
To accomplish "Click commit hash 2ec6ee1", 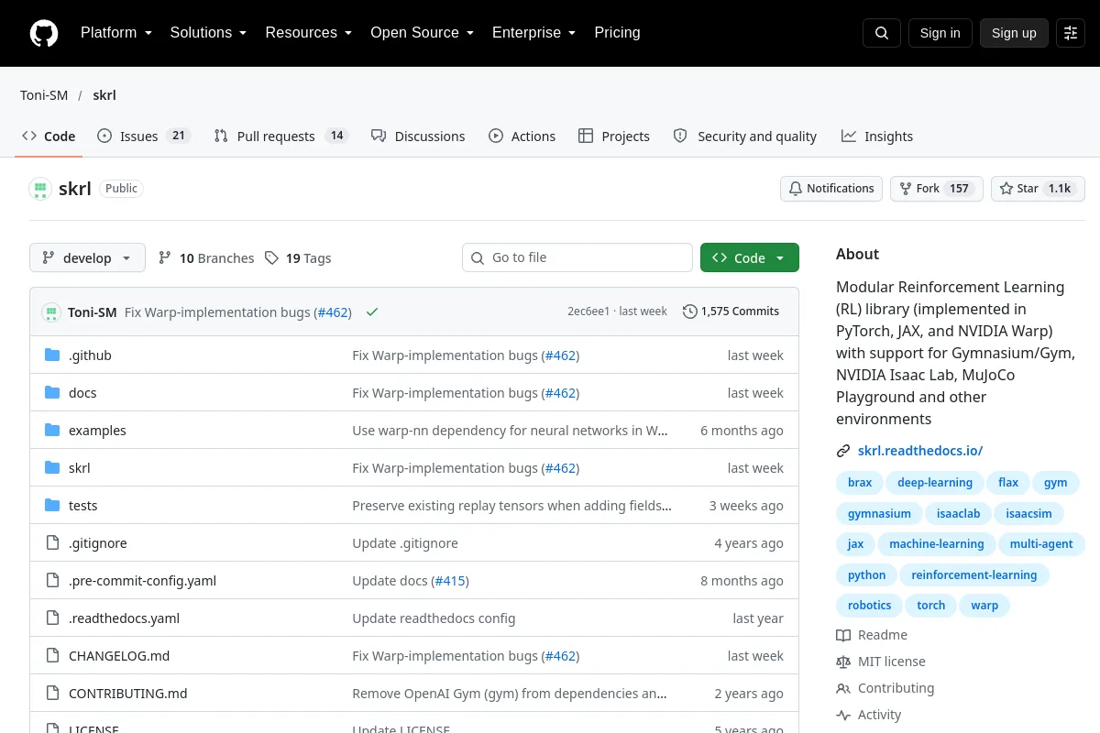I will pos(588,312).
